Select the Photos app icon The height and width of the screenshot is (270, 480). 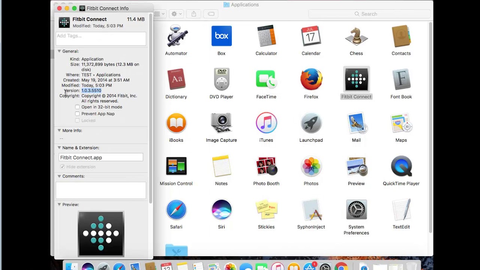[x=311, y=166]
